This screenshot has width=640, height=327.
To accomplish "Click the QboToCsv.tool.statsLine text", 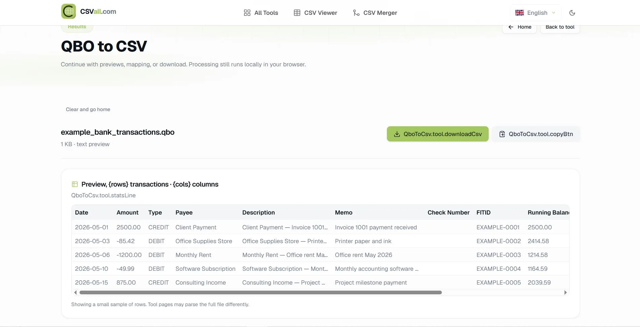I will (x=103, y=195).
